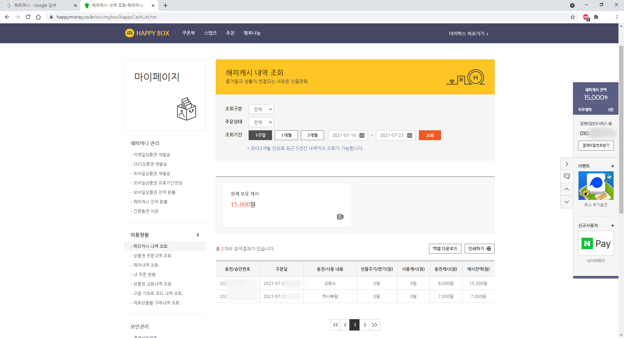Screen dimensions: 624x338
Task: Click the HAPPY BOX logo icon
Action: [x=129, y=33]
